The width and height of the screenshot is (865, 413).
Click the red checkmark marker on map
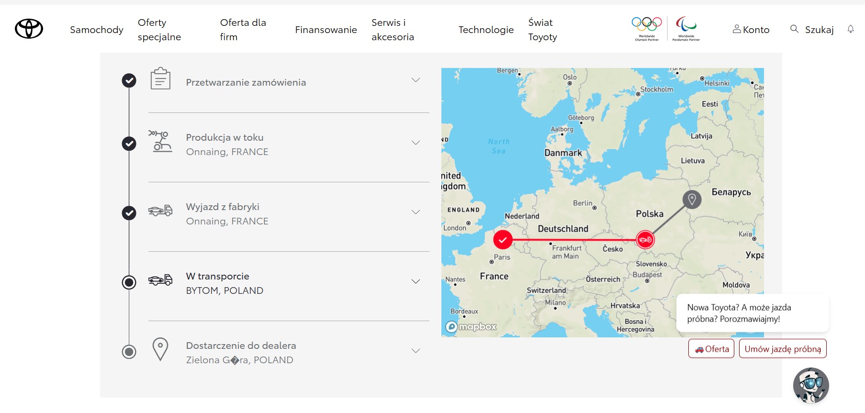click(x=503, y=240)
